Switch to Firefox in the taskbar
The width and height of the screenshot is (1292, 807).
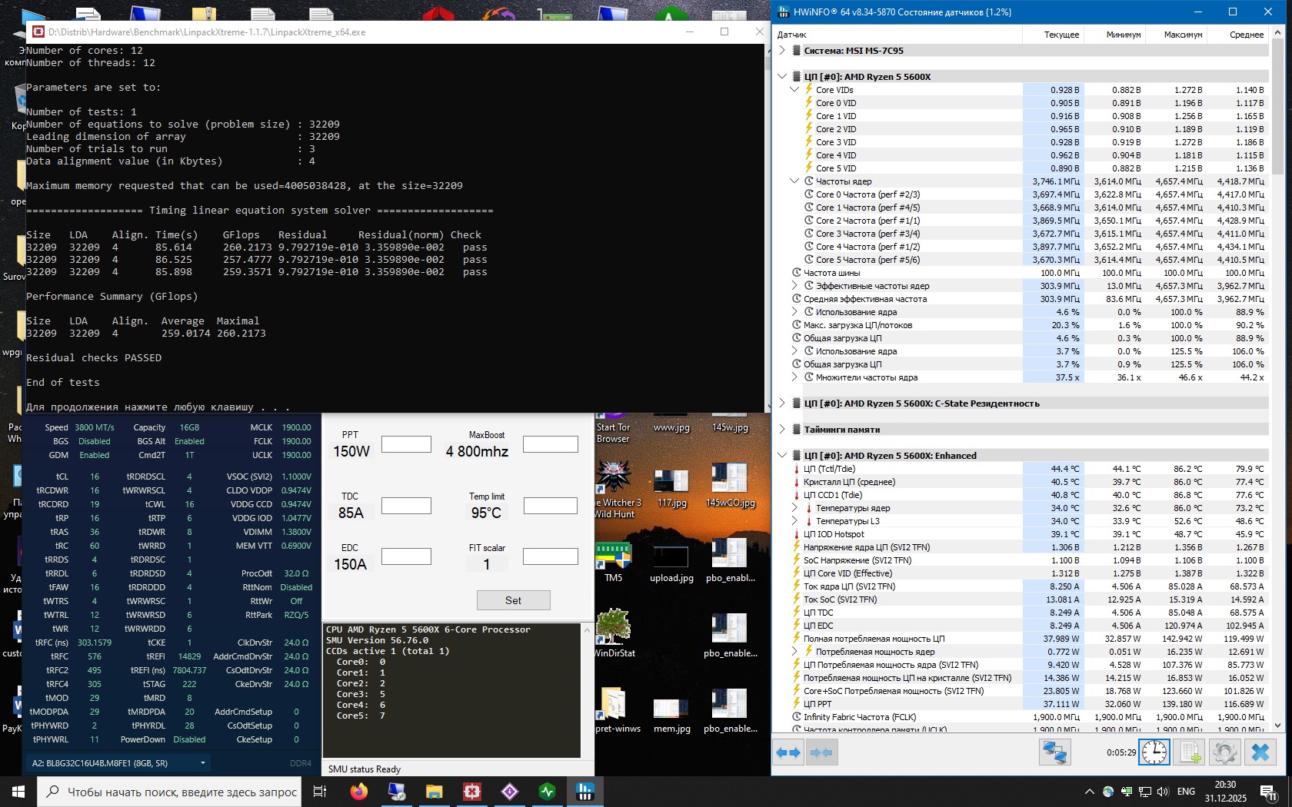pos(358,791)
